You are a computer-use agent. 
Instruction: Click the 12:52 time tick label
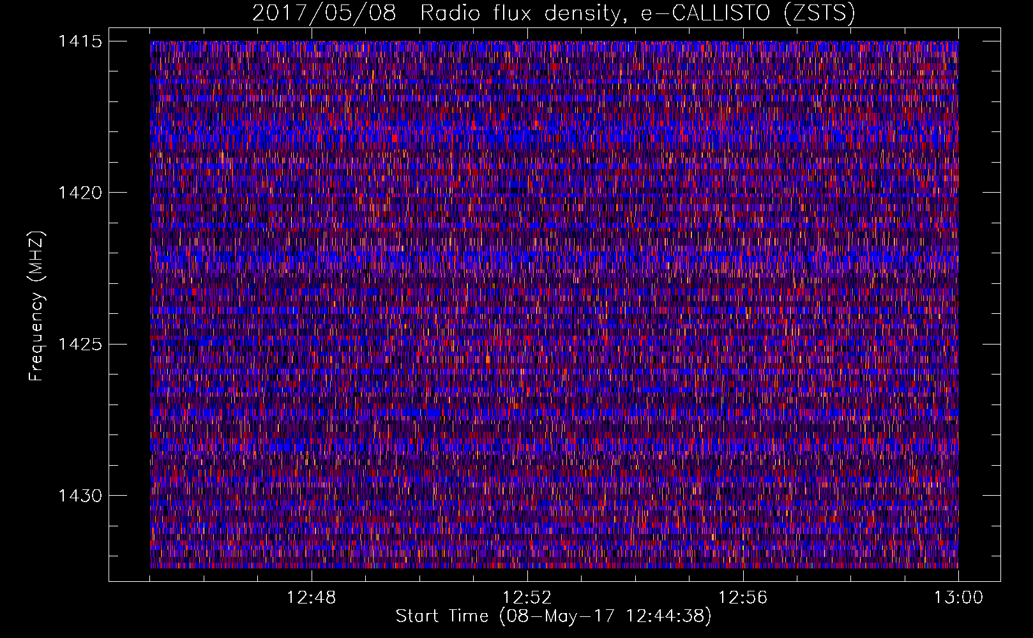[527, 598]
